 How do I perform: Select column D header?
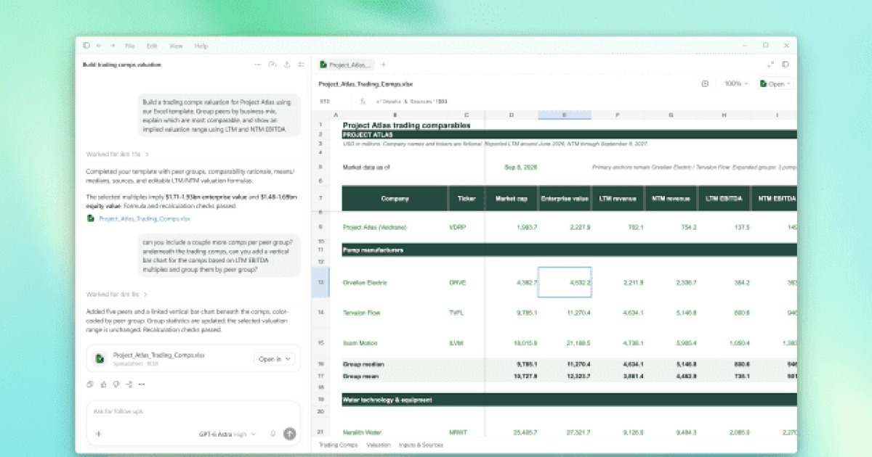pyautogui.click(x=512, y=115)
